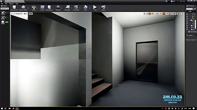The image size is (197, 110).
Task: Toggle scale snapping in viewport toolbar
Action: 171,13
